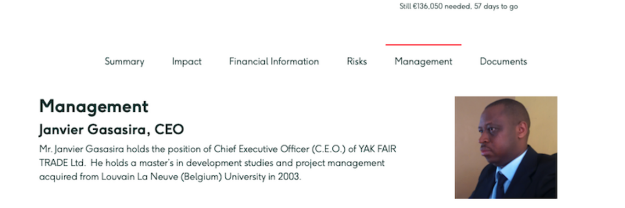
Task: Switch to the Impact tab
Action: (186, 62)
